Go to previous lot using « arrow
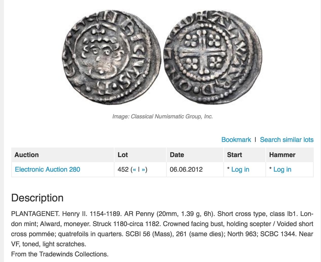This screenshot has height=262, width=321. tap(134, 169)
